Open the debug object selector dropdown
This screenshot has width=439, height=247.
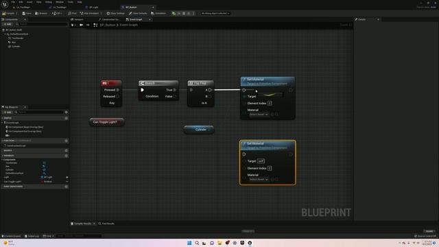(x=215, y=13)
